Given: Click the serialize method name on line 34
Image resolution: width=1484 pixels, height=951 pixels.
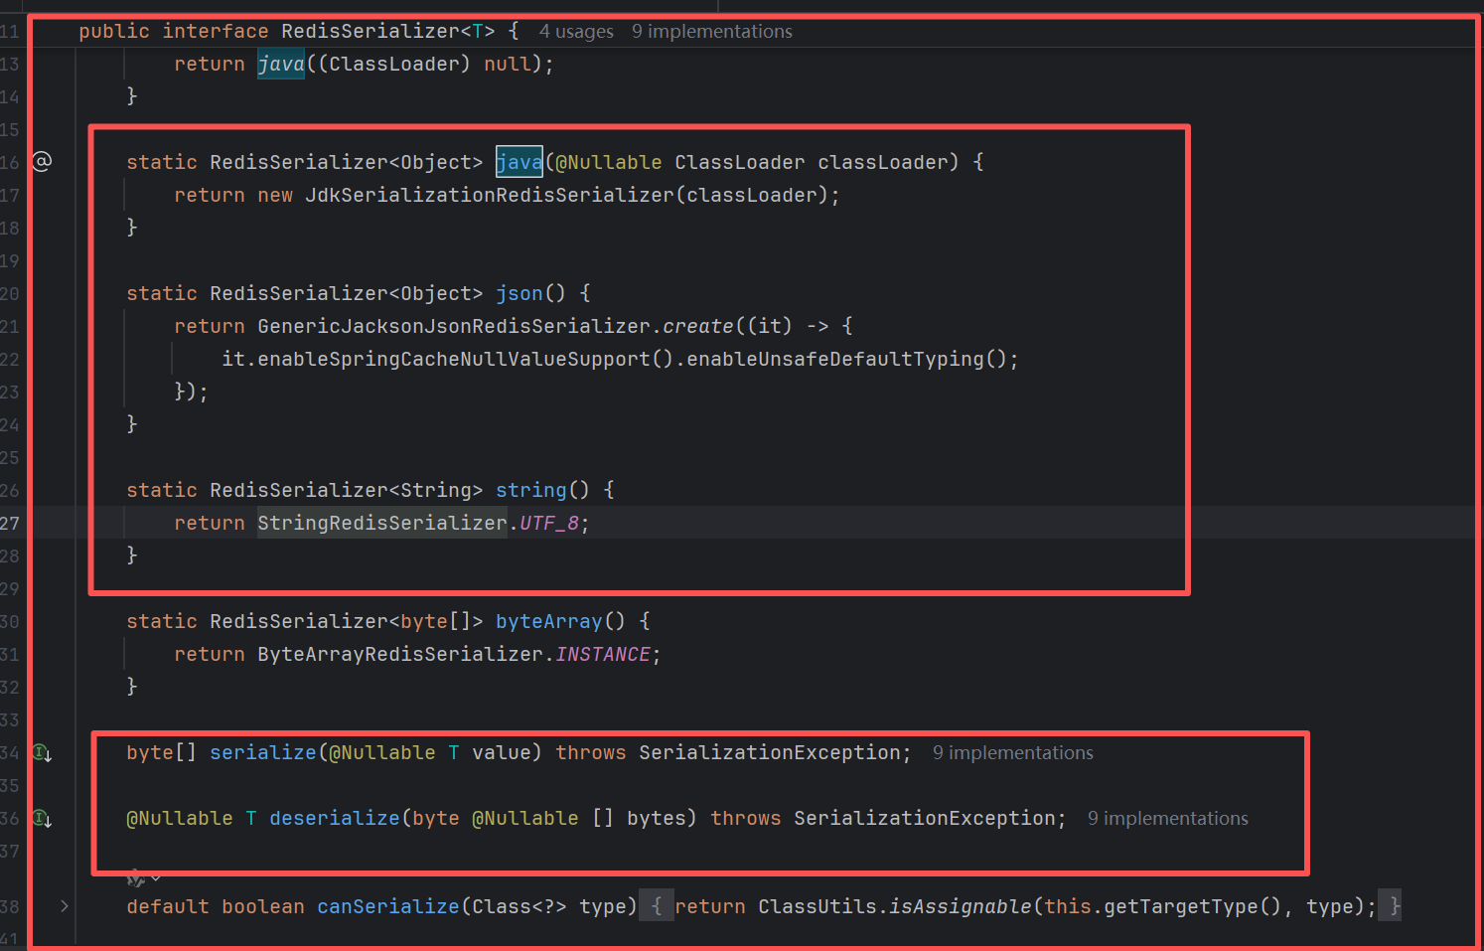Looking at the screenshot, I should tap(263, 753).
